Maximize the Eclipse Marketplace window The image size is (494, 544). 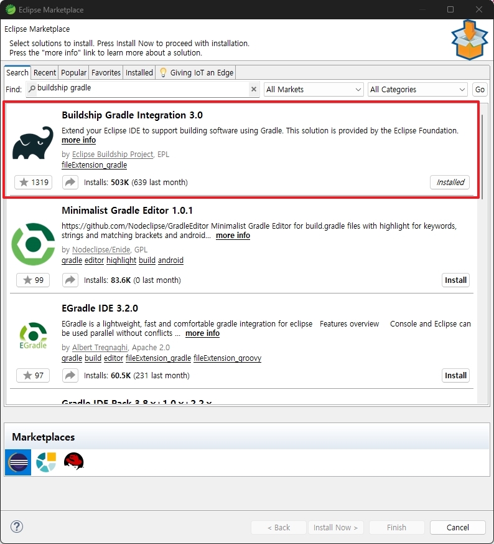coord(450,9)
